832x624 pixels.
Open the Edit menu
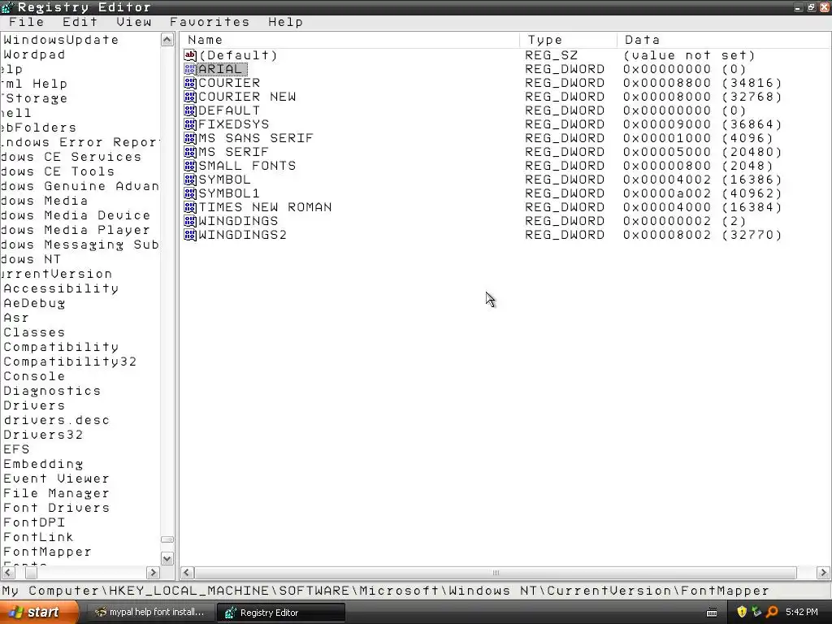(80, 22)
